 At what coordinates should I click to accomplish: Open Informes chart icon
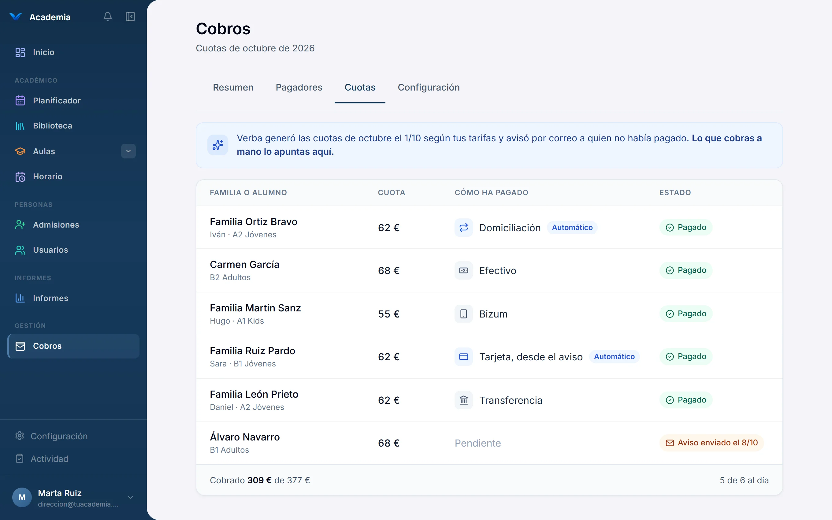pos(20,298)
